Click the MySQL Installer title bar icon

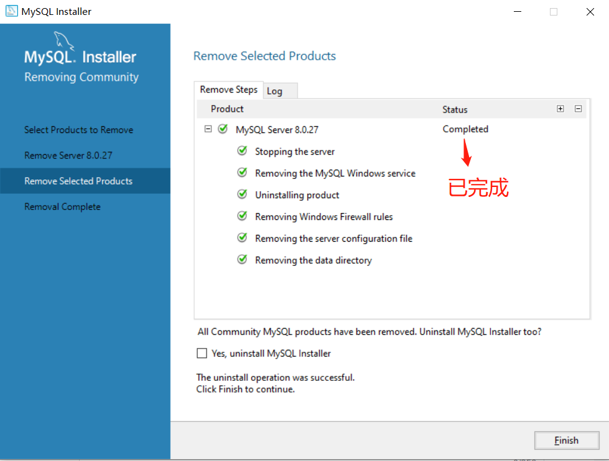point(11,11)
